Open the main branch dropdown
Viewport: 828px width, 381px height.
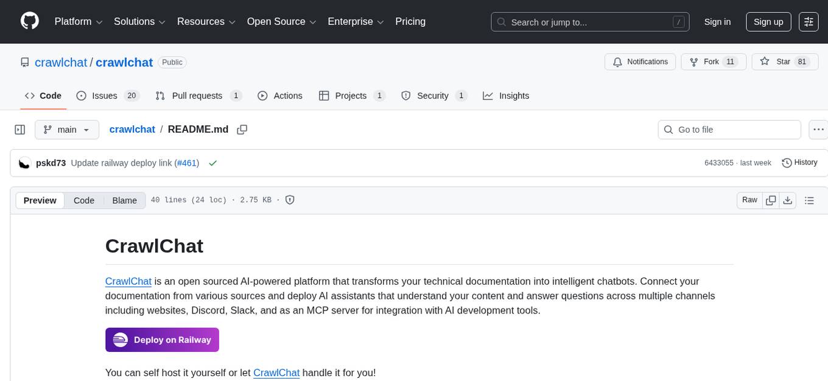point(67,129)
